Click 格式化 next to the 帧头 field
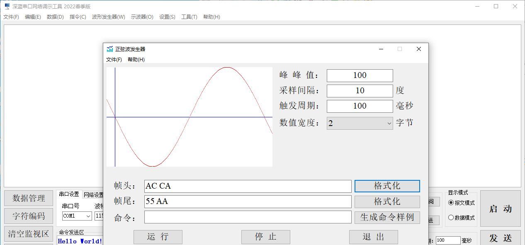The image size is (525, 245). [386, 186]
